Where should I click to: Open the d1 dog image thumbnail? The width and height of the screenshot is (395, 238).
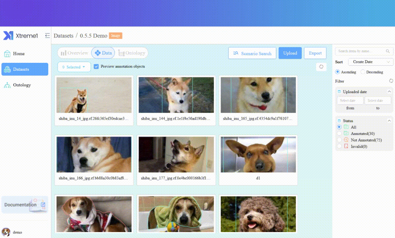coord(258,155)
